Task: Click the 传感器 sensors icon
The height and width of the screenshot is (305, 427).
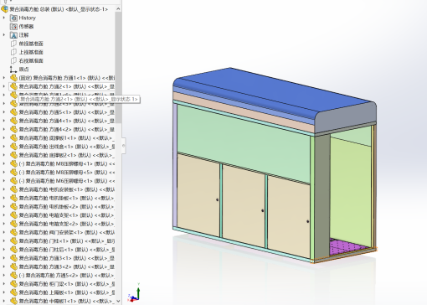Action: [13, 27]
